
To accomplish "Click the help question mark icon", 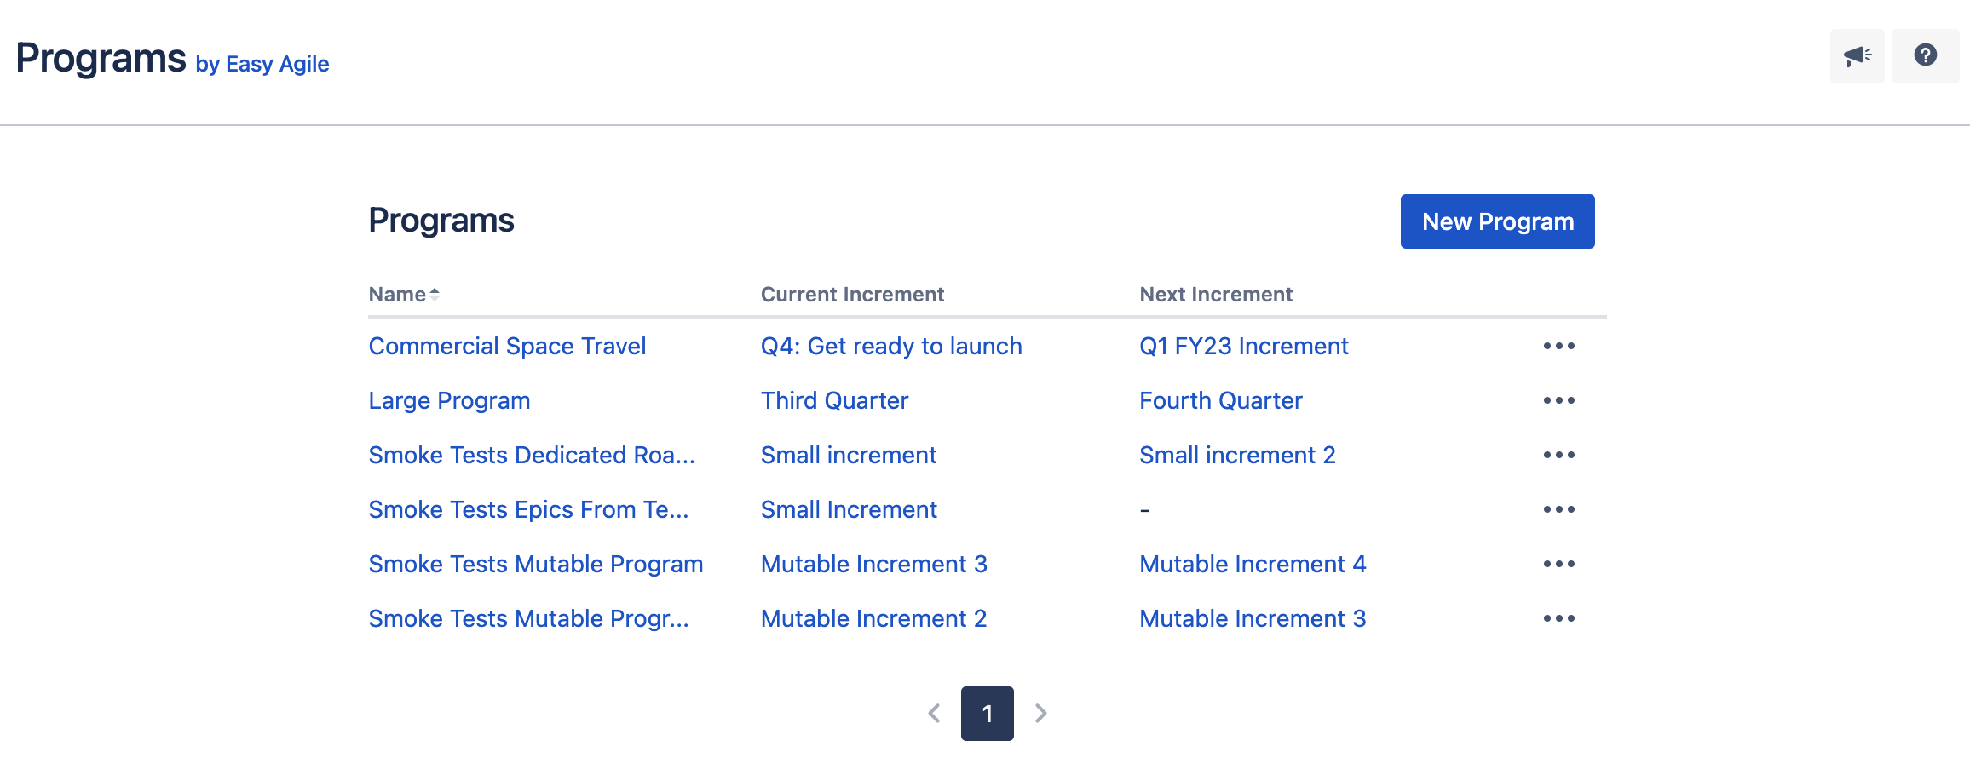I will [x=1925, y=56].
